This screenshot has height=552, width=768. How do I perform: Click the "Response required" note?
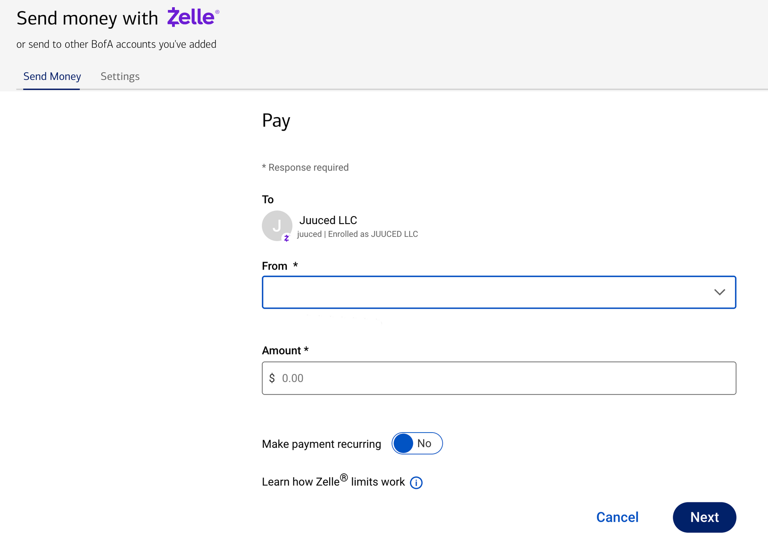click(x=308, y=167)
